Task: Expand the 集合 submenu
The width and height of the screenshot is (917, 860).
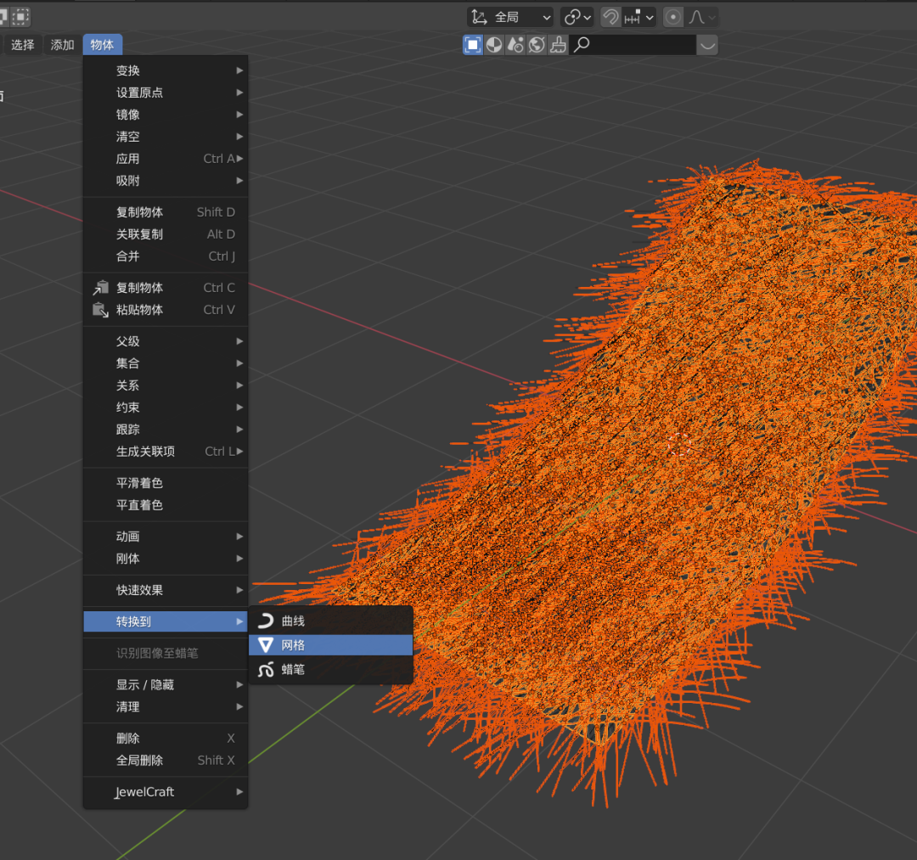Action: point(166,363)
